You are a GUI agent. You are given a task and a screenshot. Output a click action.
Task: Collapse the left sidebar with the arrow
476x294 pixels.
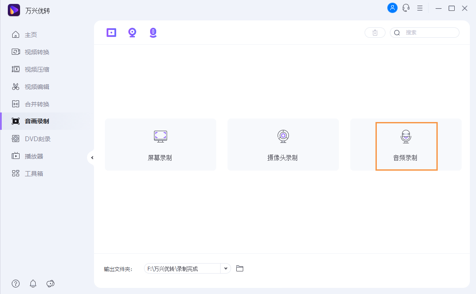point(92,158)
